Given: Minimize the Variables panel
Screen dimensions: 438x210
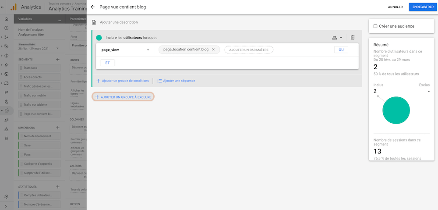Looking at the screenshot, I should [x=60, y=21].
